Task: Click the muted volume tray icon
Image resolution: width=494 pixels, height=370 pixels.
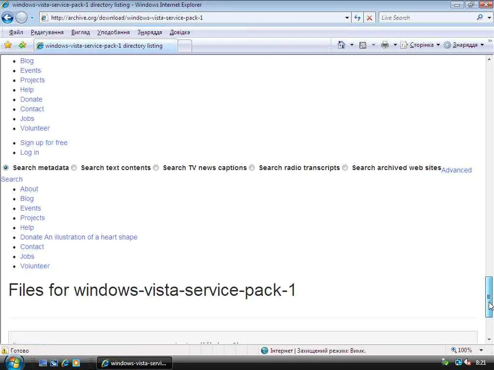Action: click(x=467, y=363)
